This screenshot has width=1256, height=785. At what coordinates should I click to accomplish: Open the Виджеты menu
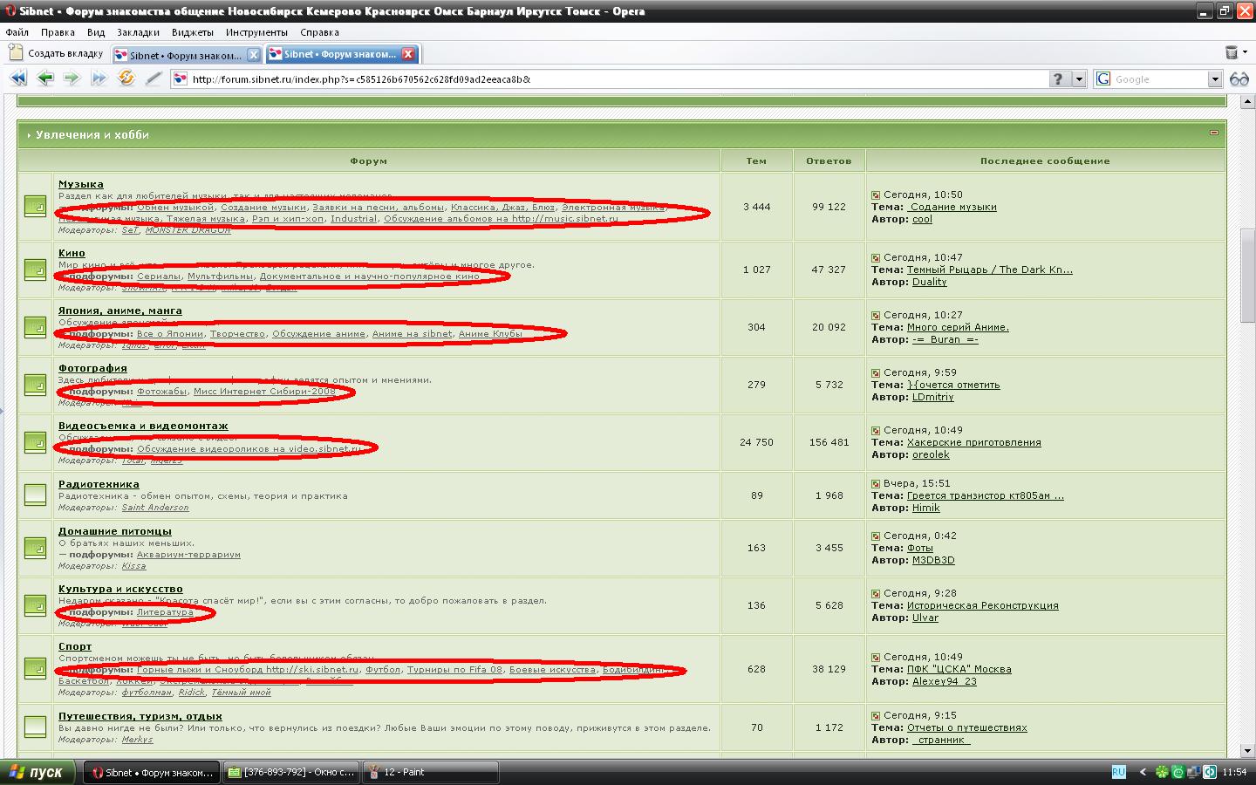pos(193,32)
